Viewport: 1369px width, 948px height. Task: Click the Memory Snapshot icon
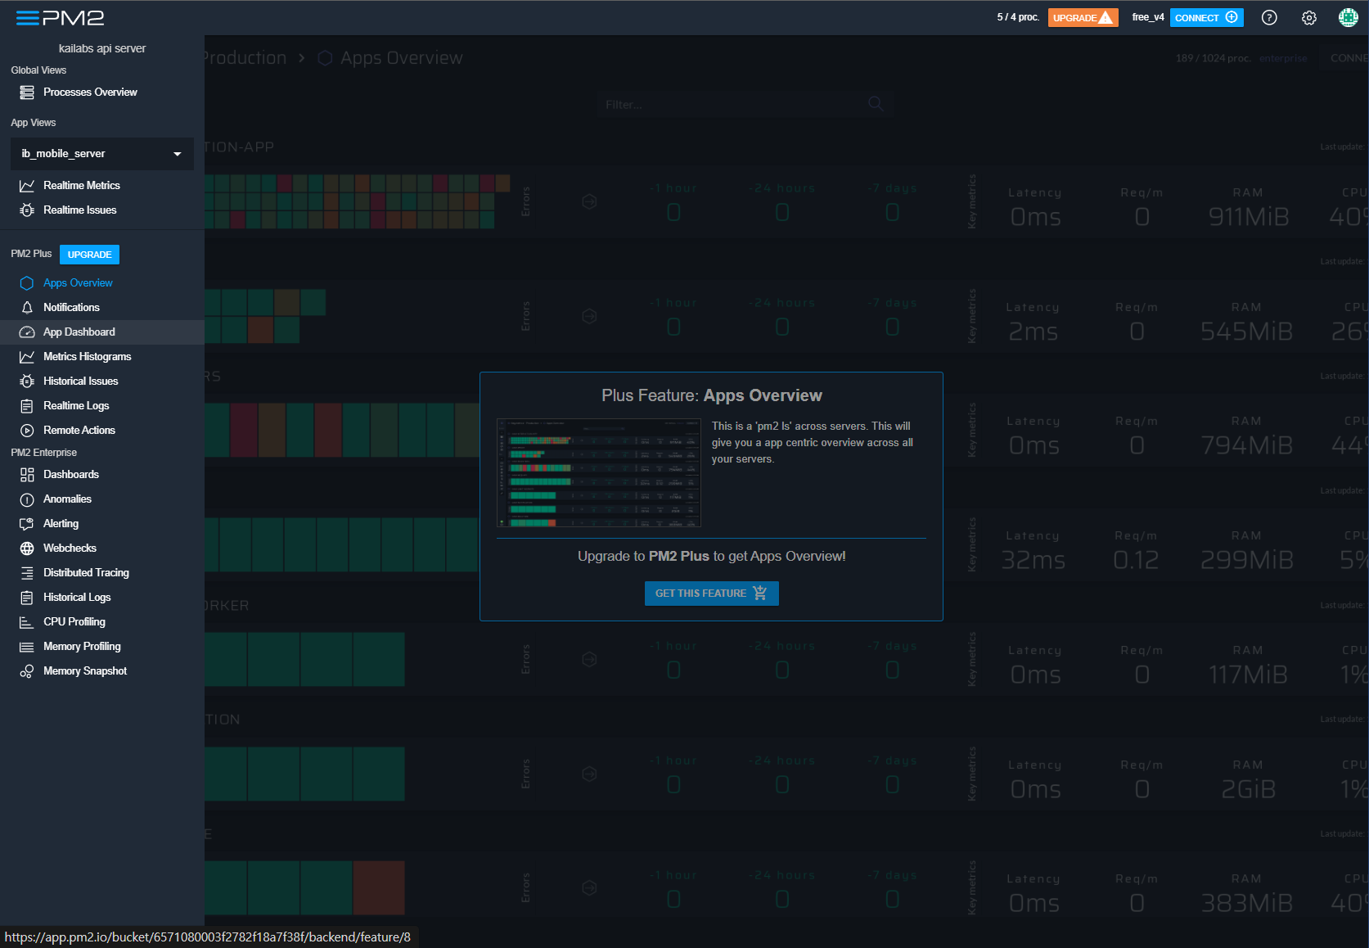click(27, 671)
